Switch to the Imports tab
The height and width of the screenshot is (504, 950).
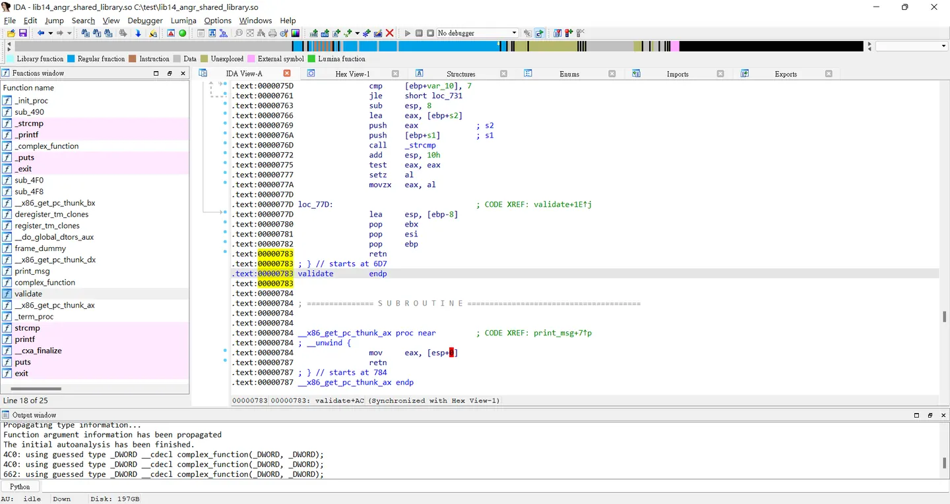pos(678,74)
